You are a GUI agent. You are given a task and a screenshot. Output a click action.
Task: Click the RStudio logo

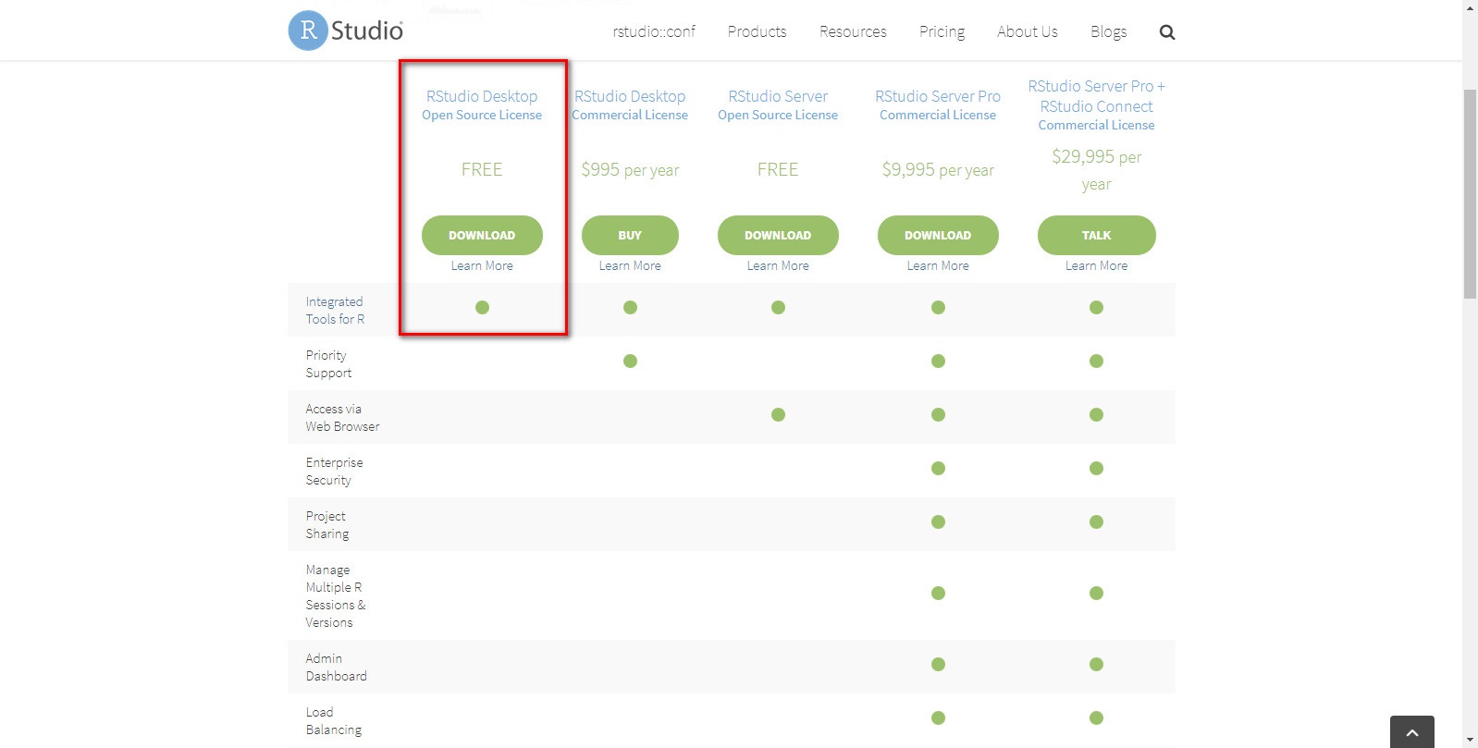click(346, 31)
